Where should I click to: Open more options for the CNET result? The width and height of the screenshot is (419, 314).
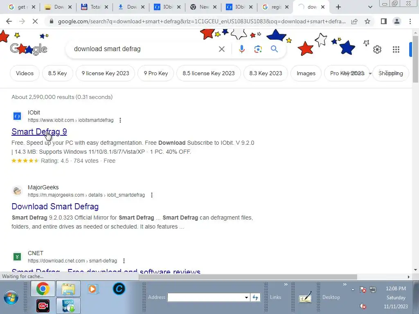(x=124, y=260)
